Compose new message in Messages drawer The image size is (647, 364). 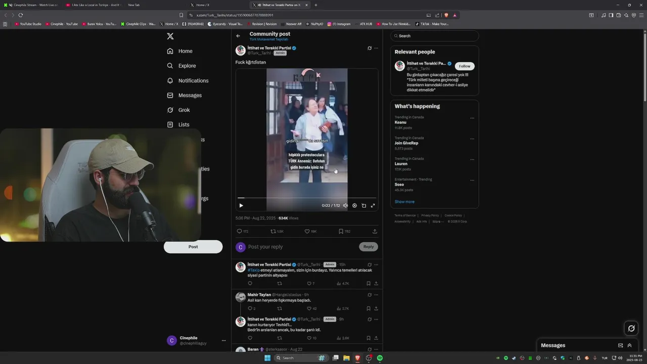pyautogui.click(x=620, y=345)
